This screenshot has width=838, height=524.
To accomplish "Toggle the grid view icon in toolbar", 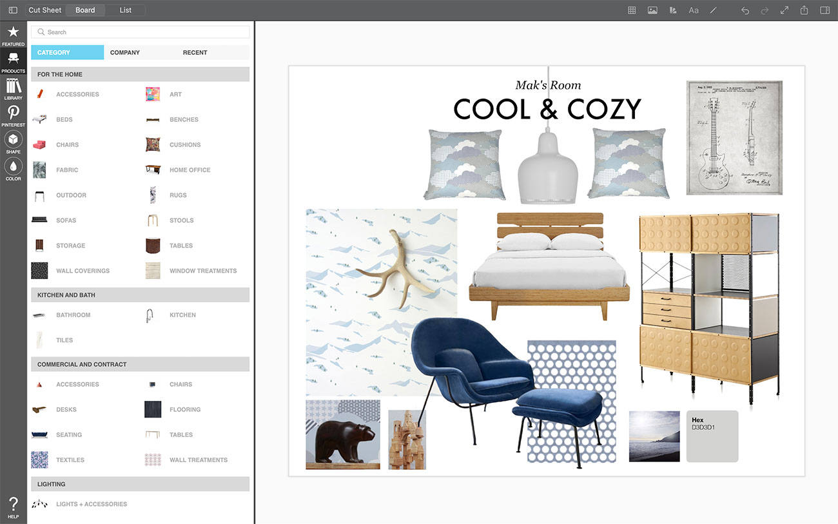I will [632, 10].
